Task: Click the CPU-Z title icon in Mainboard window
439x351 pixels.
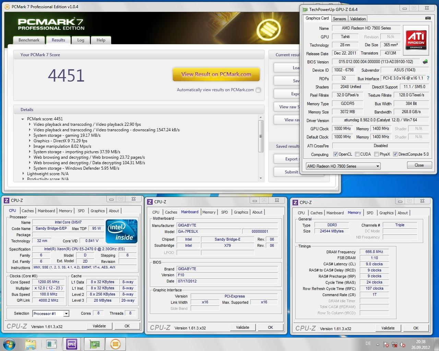Action: 150,202
